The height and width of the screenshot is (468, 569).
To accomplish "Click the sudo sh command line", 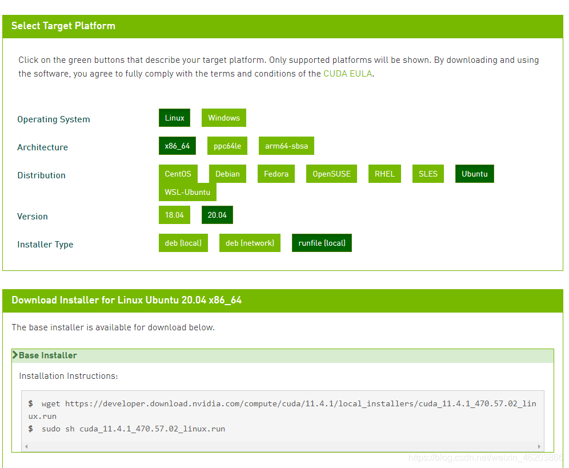I will point(127,429).
